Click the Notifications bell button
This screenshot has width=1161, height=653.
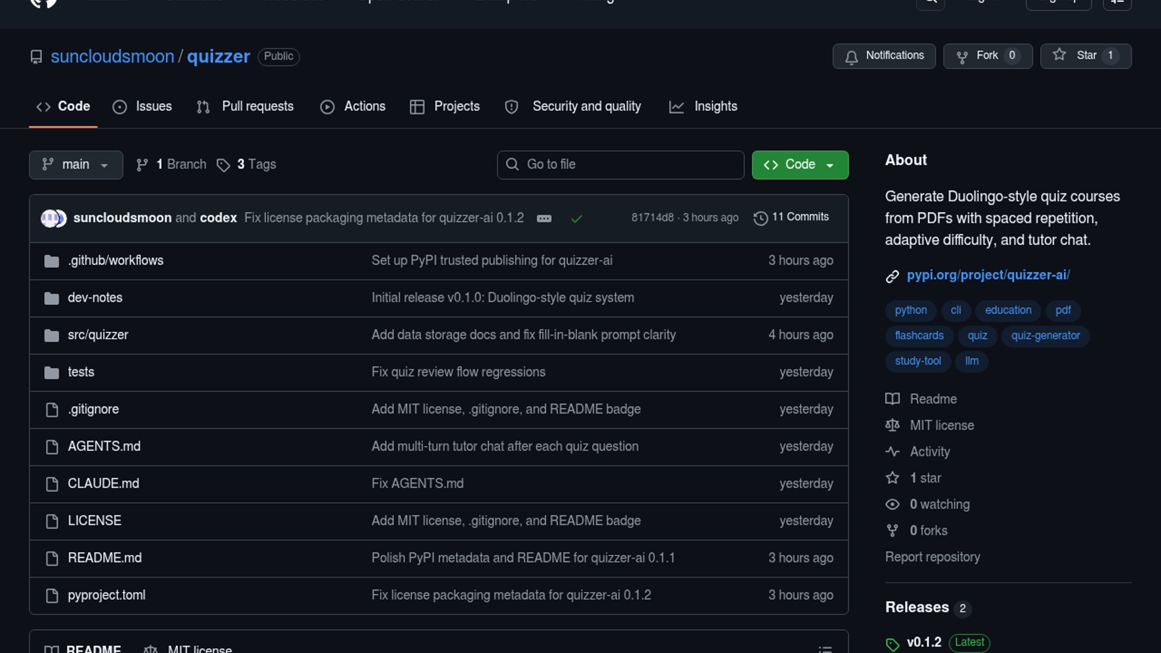click(883, 56)
